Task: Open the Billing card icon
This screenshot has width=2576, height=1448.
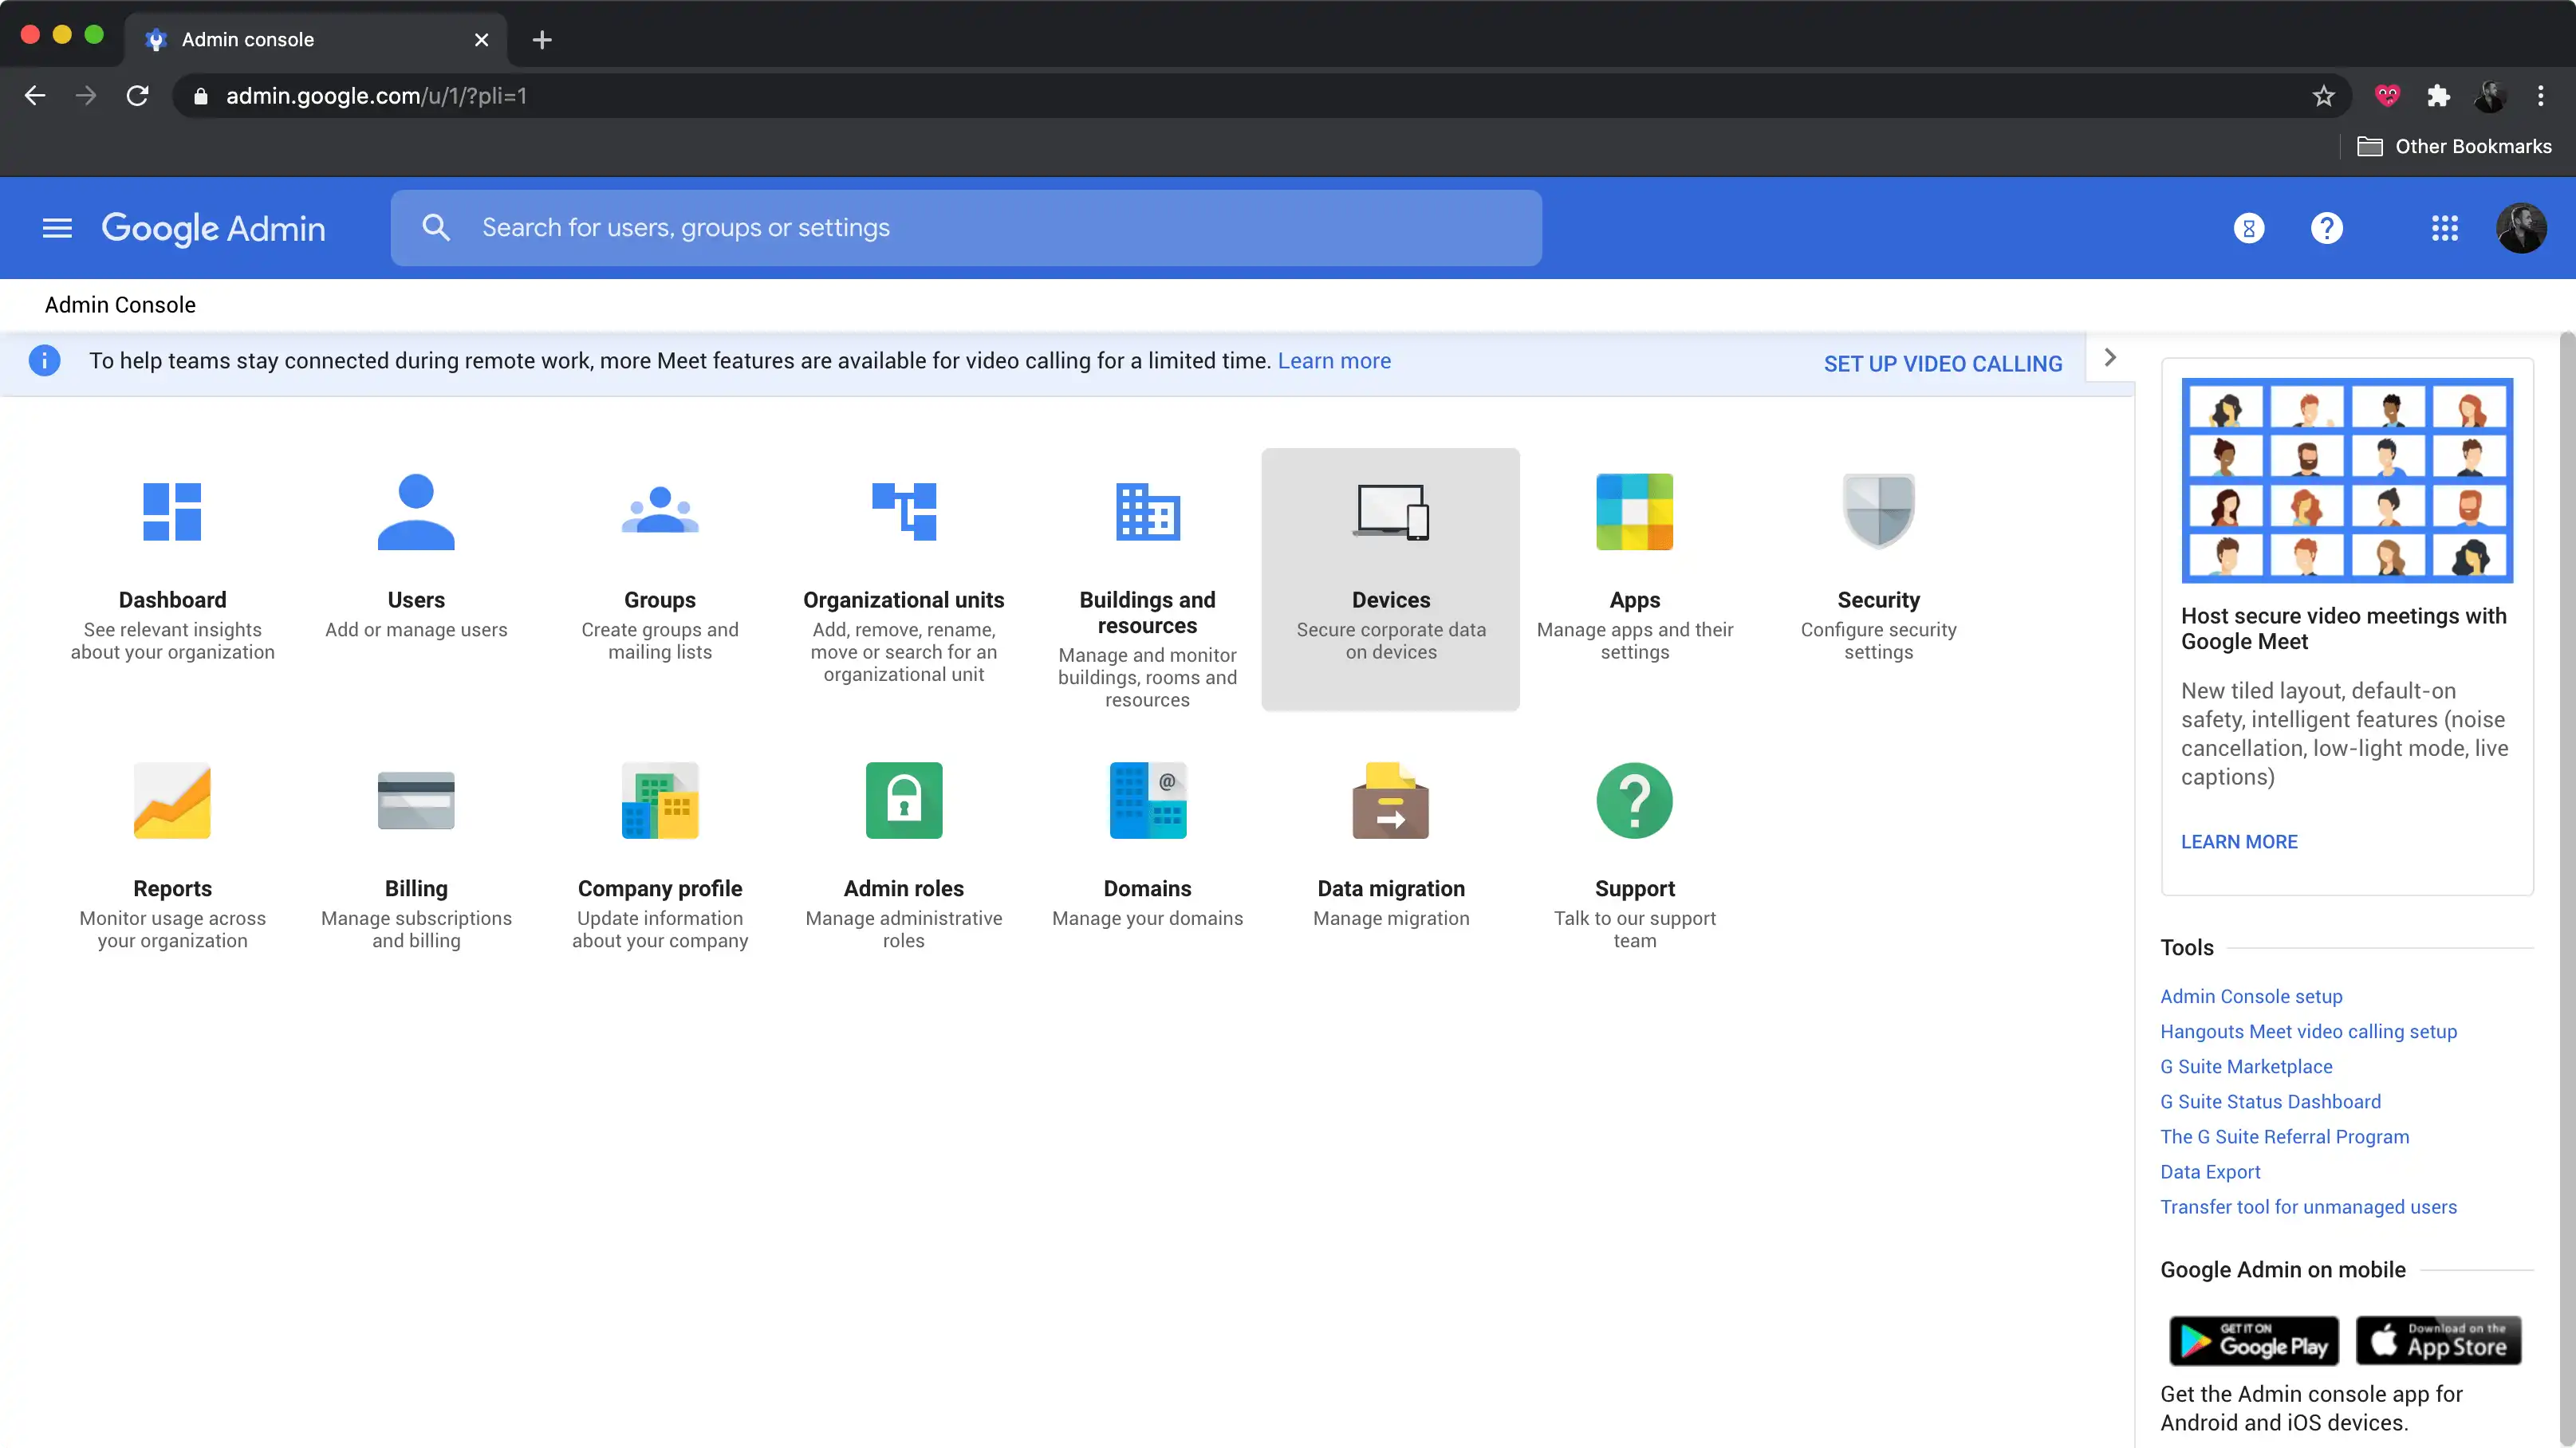Action: coord(416,801)
